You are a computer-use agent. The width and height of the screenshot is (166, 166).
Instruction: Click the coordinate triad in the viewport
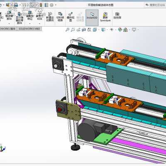(2, 148)
